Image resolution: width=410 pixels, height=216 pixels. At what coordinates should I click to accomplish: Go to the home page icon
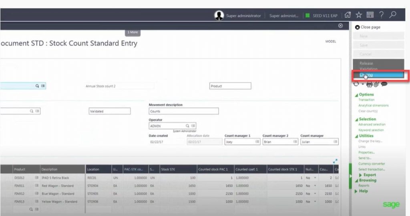click(348, 15)
